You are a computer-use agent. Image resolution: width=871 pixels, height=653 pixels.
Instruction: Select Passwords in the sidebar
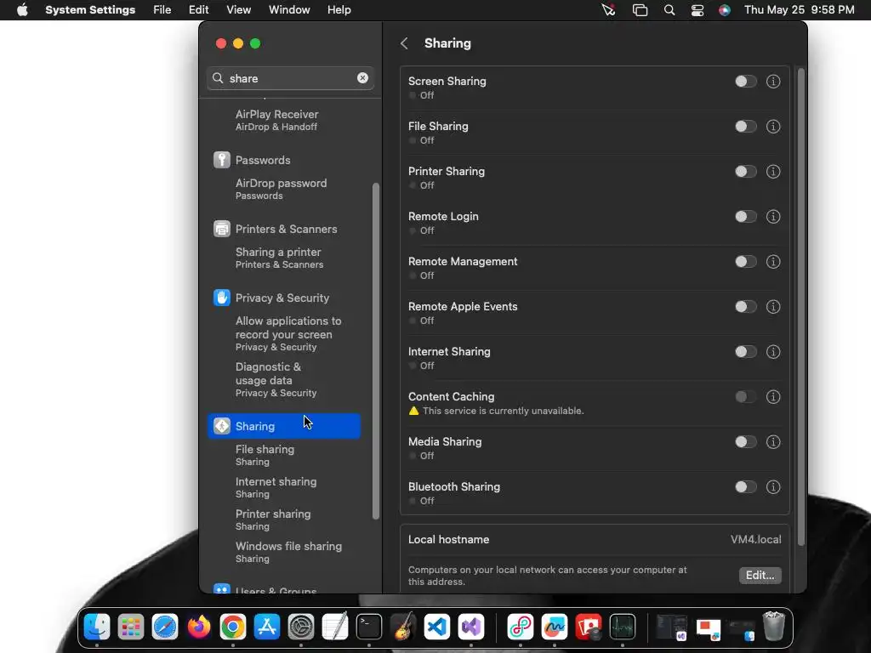click(284, 160)
